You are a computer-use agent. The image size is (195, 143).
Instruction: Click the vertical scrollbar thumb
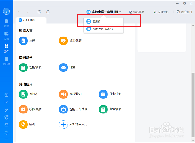pos(193,105)
